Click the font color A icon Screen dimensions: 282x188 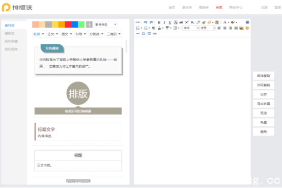click(x=225, y=22)
